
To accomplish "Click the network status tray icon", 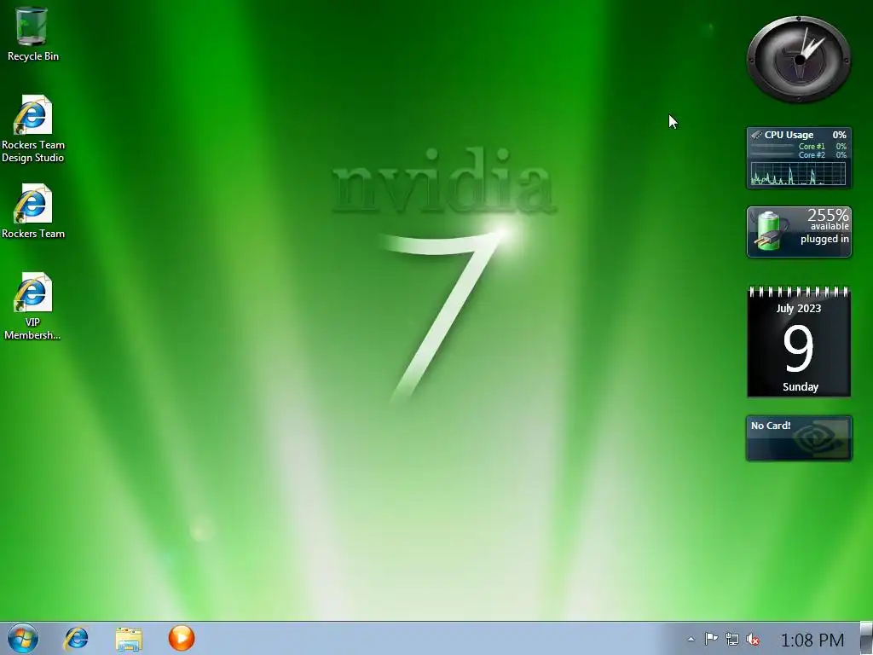I will tap(732, 640).
